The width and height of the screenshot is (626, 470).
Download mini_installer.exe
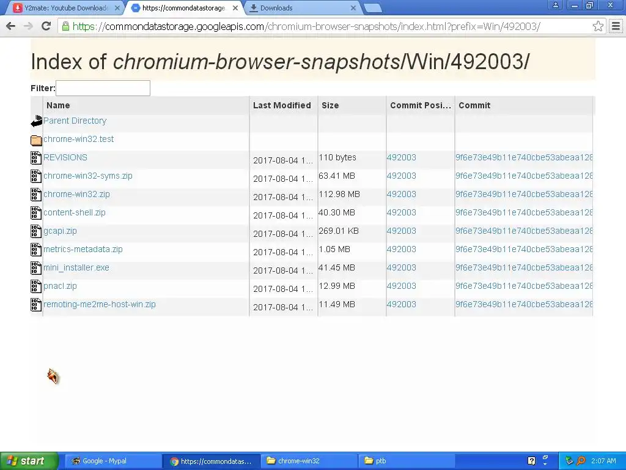tap(76, 268)
